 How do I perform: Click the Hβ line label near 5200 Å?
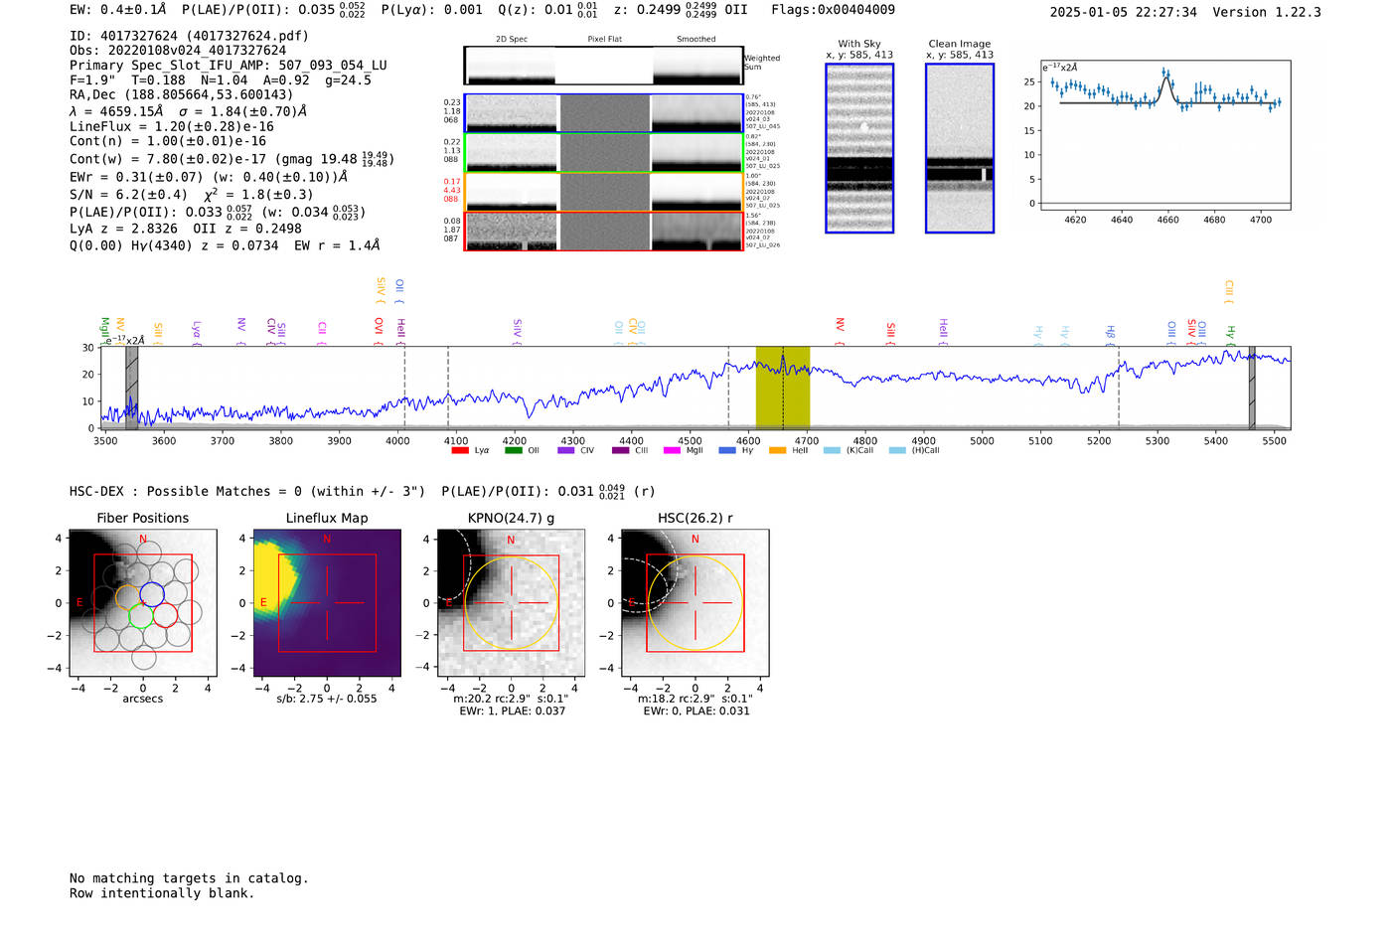1111,335
